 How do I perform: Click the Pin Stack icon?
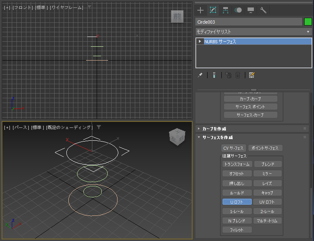click(x=200, y=75)
